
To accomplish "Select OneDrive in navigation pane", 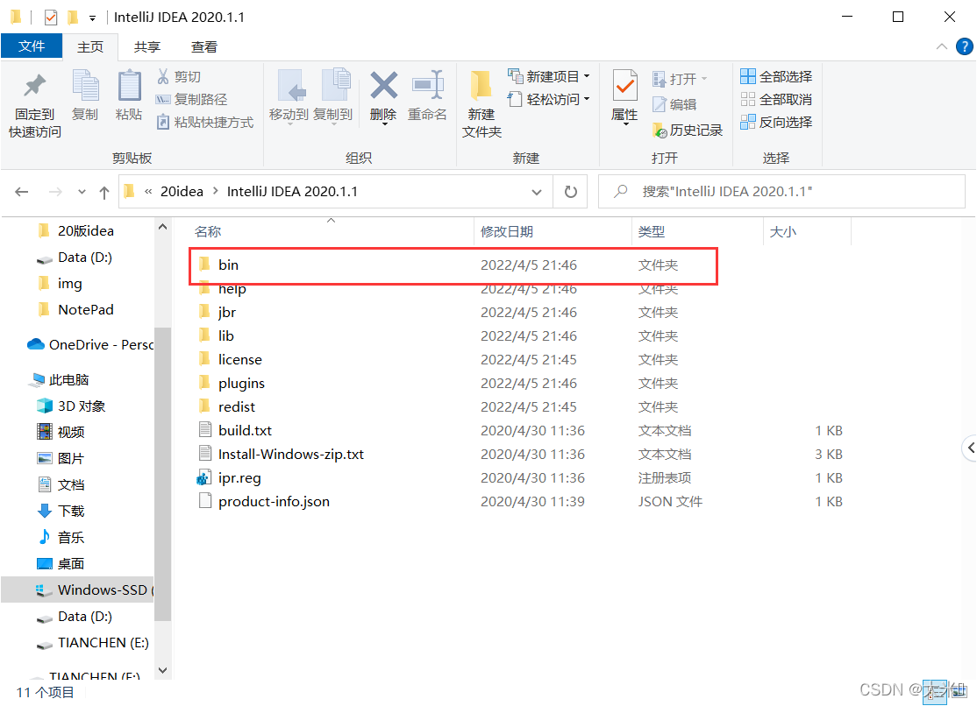I will point(90,344).
